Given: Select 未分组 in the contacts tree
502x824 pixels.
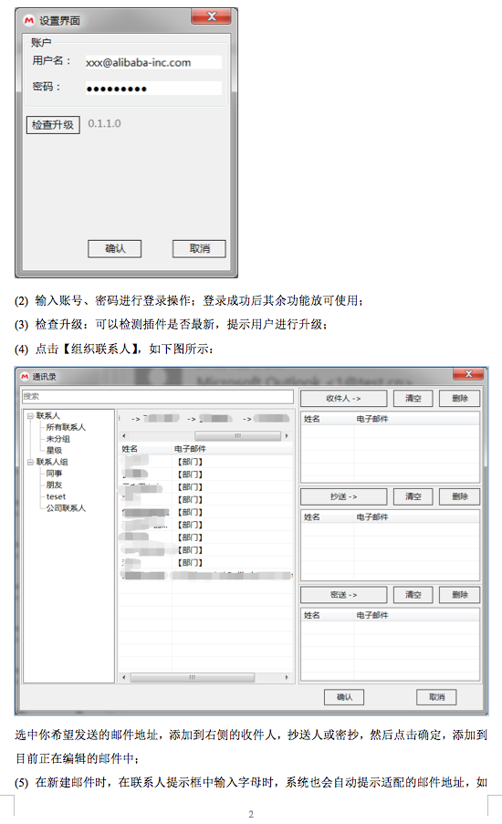Looking at the screenshot, I should click(x=58, y=439).
